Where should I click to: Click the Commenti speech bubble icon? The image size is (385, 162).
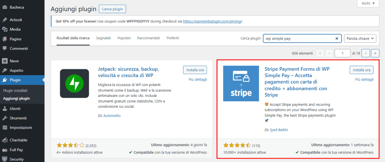point(5,48)
